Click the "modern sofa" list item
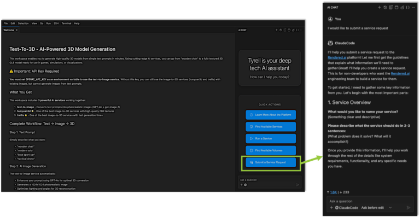This screenshot has width=420, height=217. (25, 151)
